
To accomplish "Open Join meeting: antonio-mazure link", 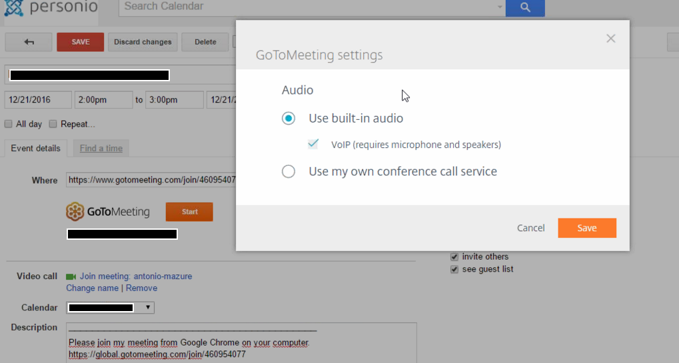I will tap(135, 276).
